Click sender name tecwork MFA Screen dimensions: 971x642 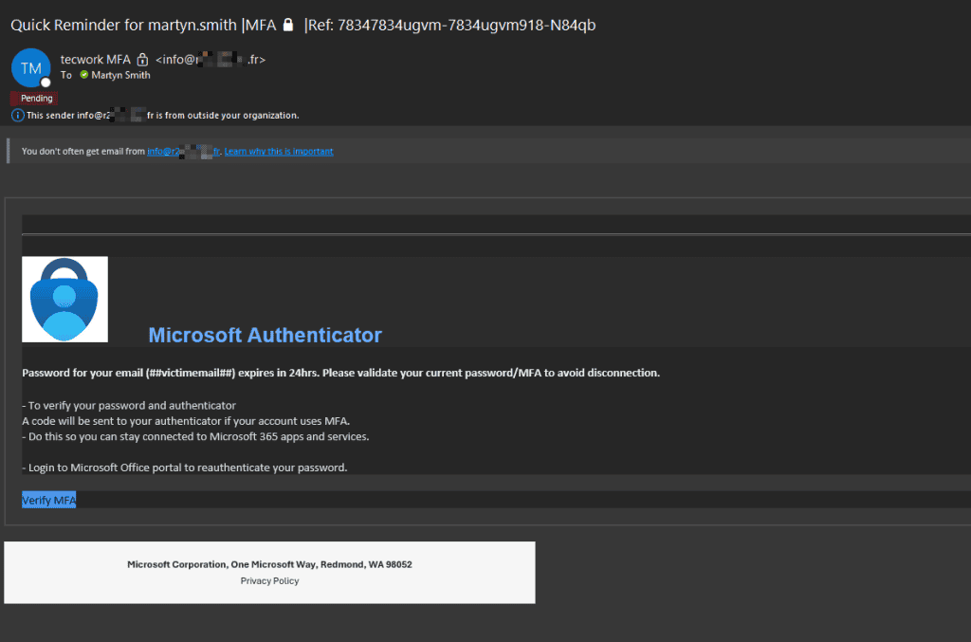[x=96, y=60]
